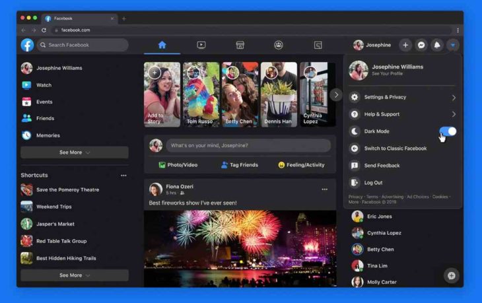
Task: Open Fiona Ozeri's profile name
Action: pos(180,187)
